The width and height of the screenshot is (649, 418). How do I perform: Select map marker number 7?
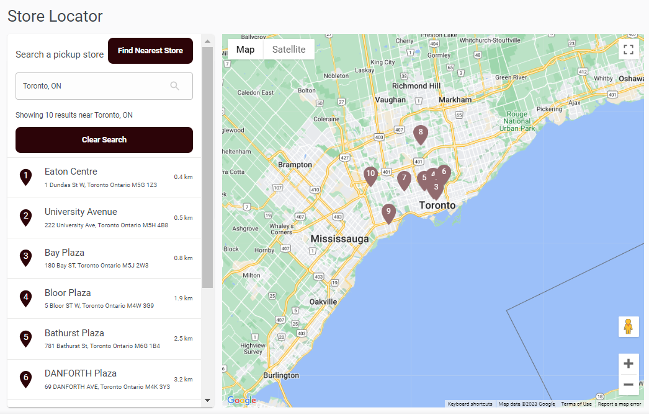point(404,180)
